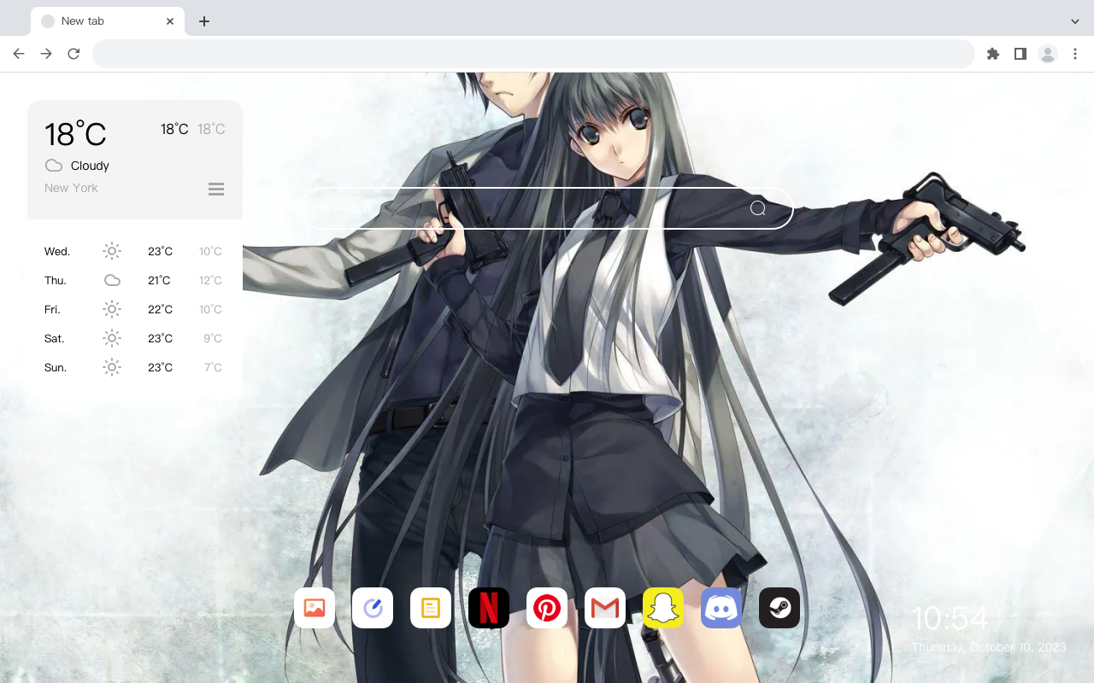Click the cloud icon for Thu.
The height and width of the screenshot is (683, 1094).
(112, 280)
